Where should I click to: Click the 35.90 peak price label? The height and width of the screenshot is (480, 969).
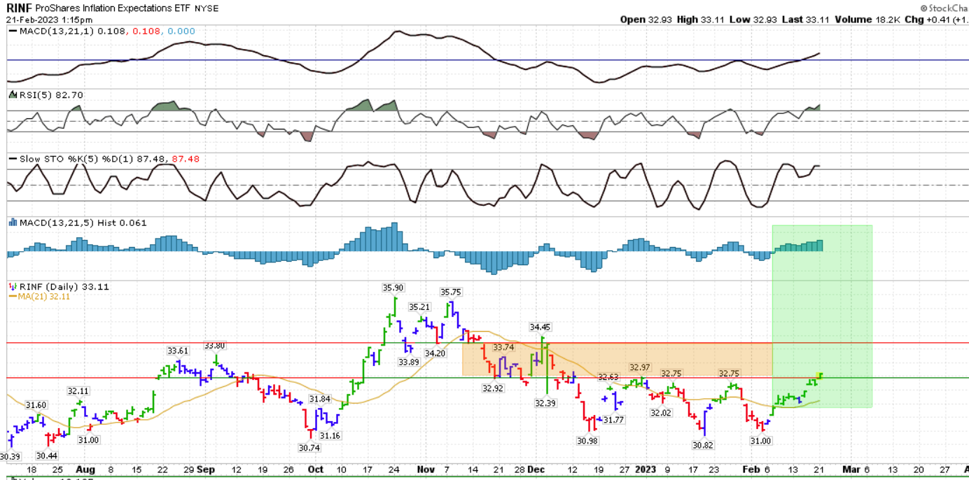pyautogui.click(x=393, y=288)
